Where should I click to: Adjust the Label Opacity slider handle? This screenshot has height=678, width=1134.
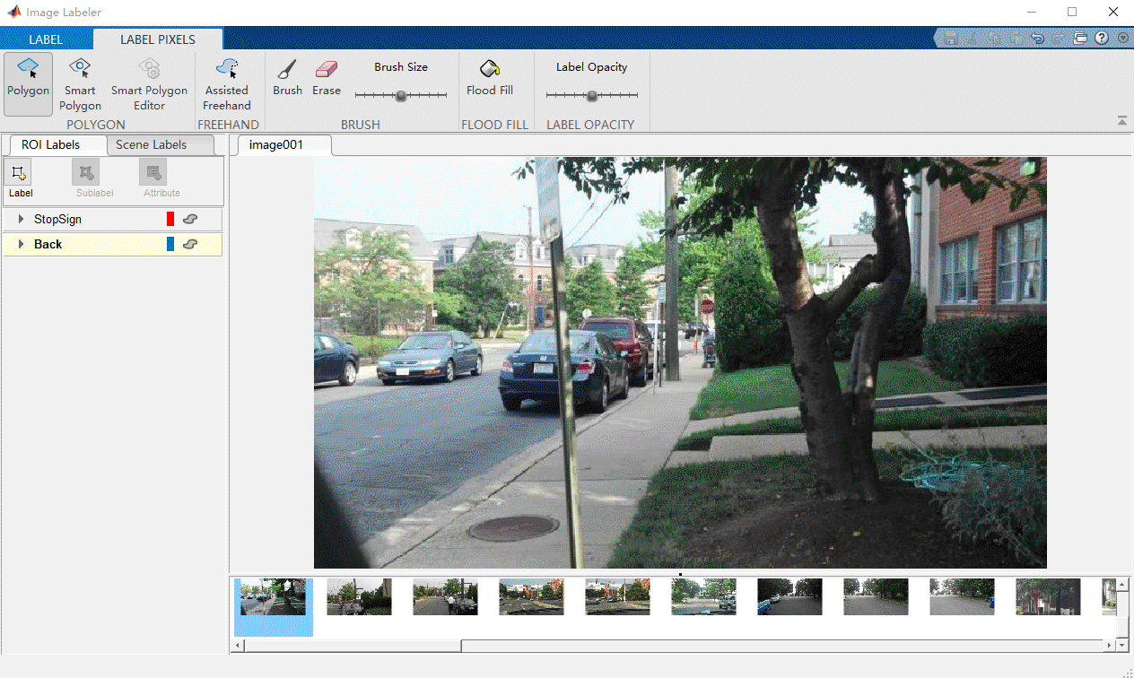[591, 95]
